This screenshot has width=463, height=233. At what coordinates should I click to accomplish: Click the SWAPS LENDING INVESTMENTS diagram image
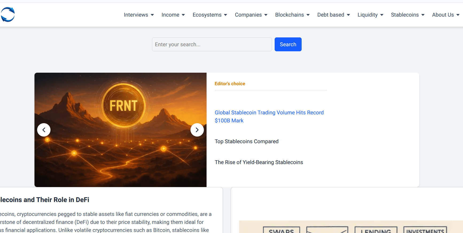pyautogui.click(x=351, y=227)
